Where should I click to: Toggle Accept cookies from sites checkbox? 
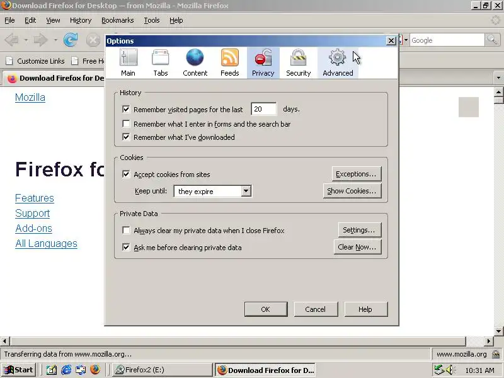(x=126, y=175)
